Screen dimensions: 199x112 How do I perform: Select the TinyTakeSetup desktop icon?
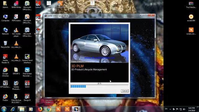tap(191, 5)
